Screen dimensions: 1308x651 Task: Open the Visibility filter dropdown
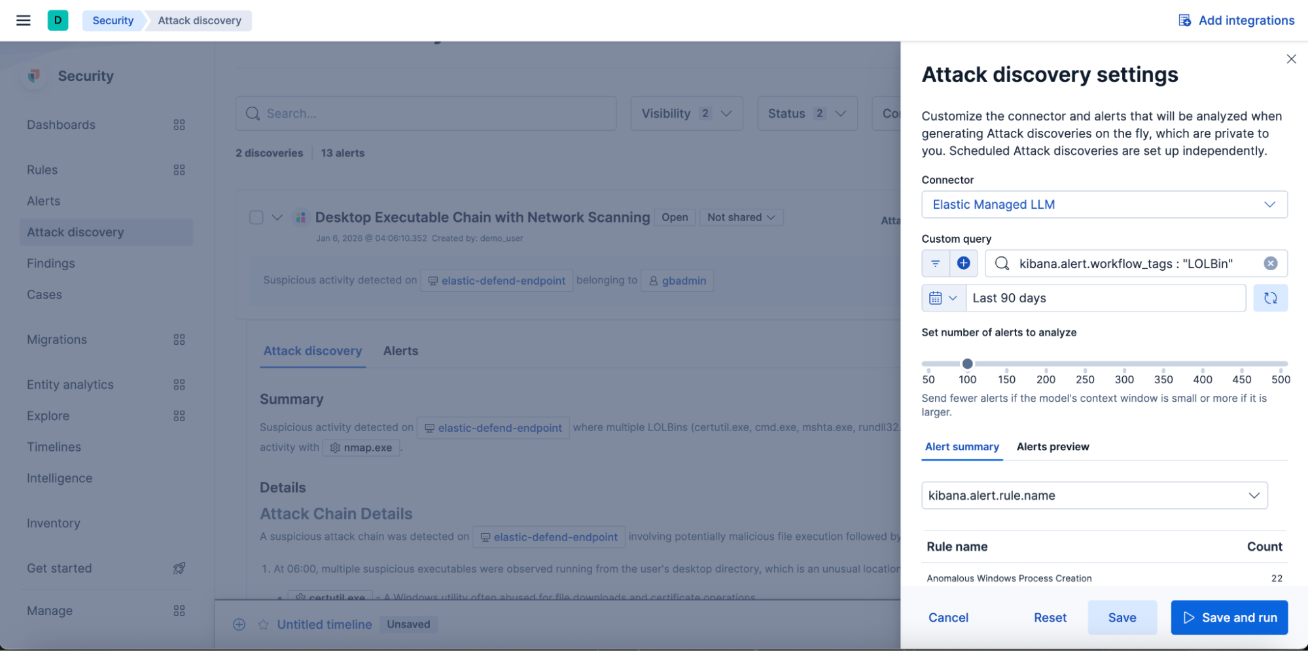686,113
